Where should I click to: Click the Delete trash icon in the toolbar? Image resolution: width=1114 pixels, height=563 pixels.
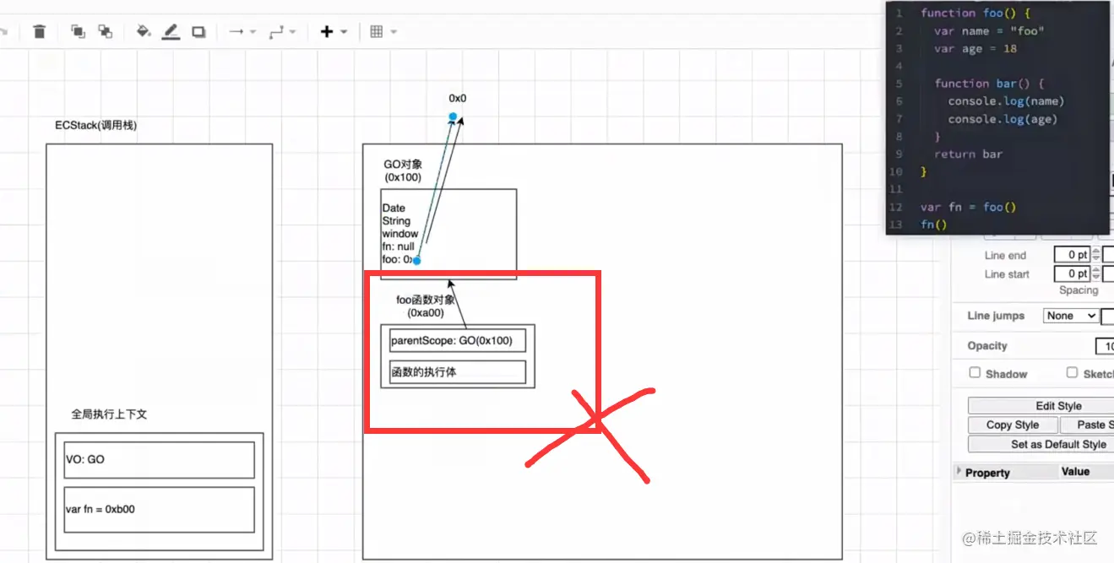39,32
